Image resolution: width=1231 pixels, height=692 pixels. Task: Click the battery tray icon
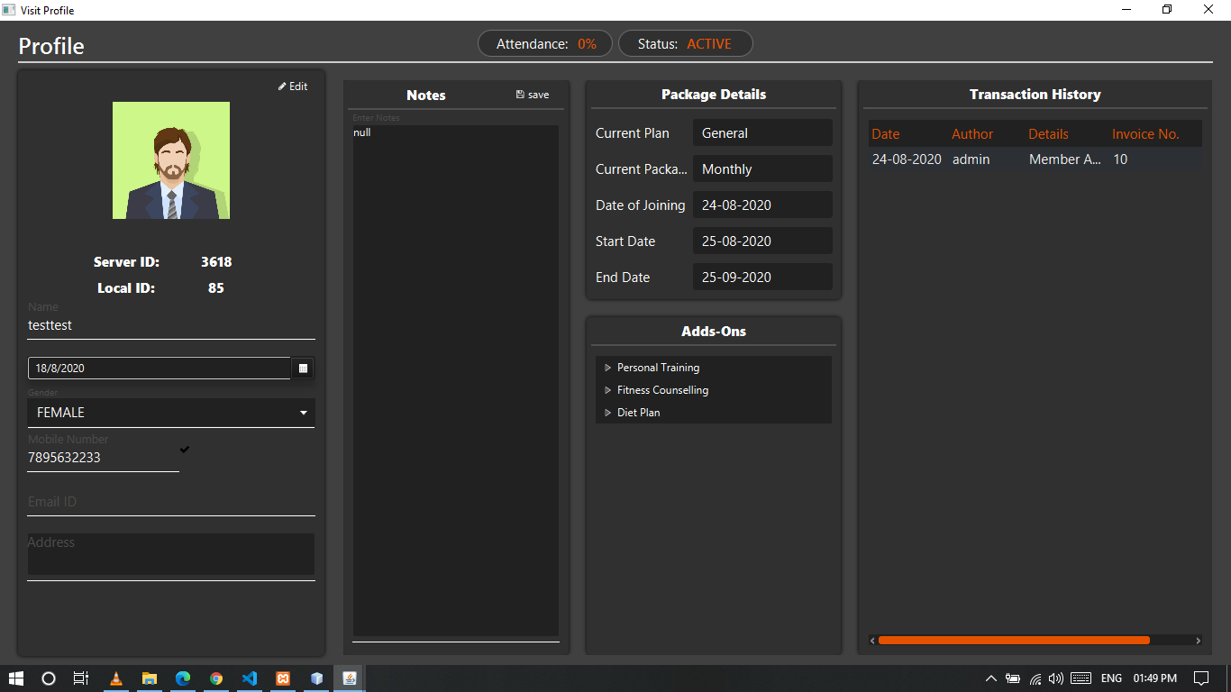[x=1013, y=678]
